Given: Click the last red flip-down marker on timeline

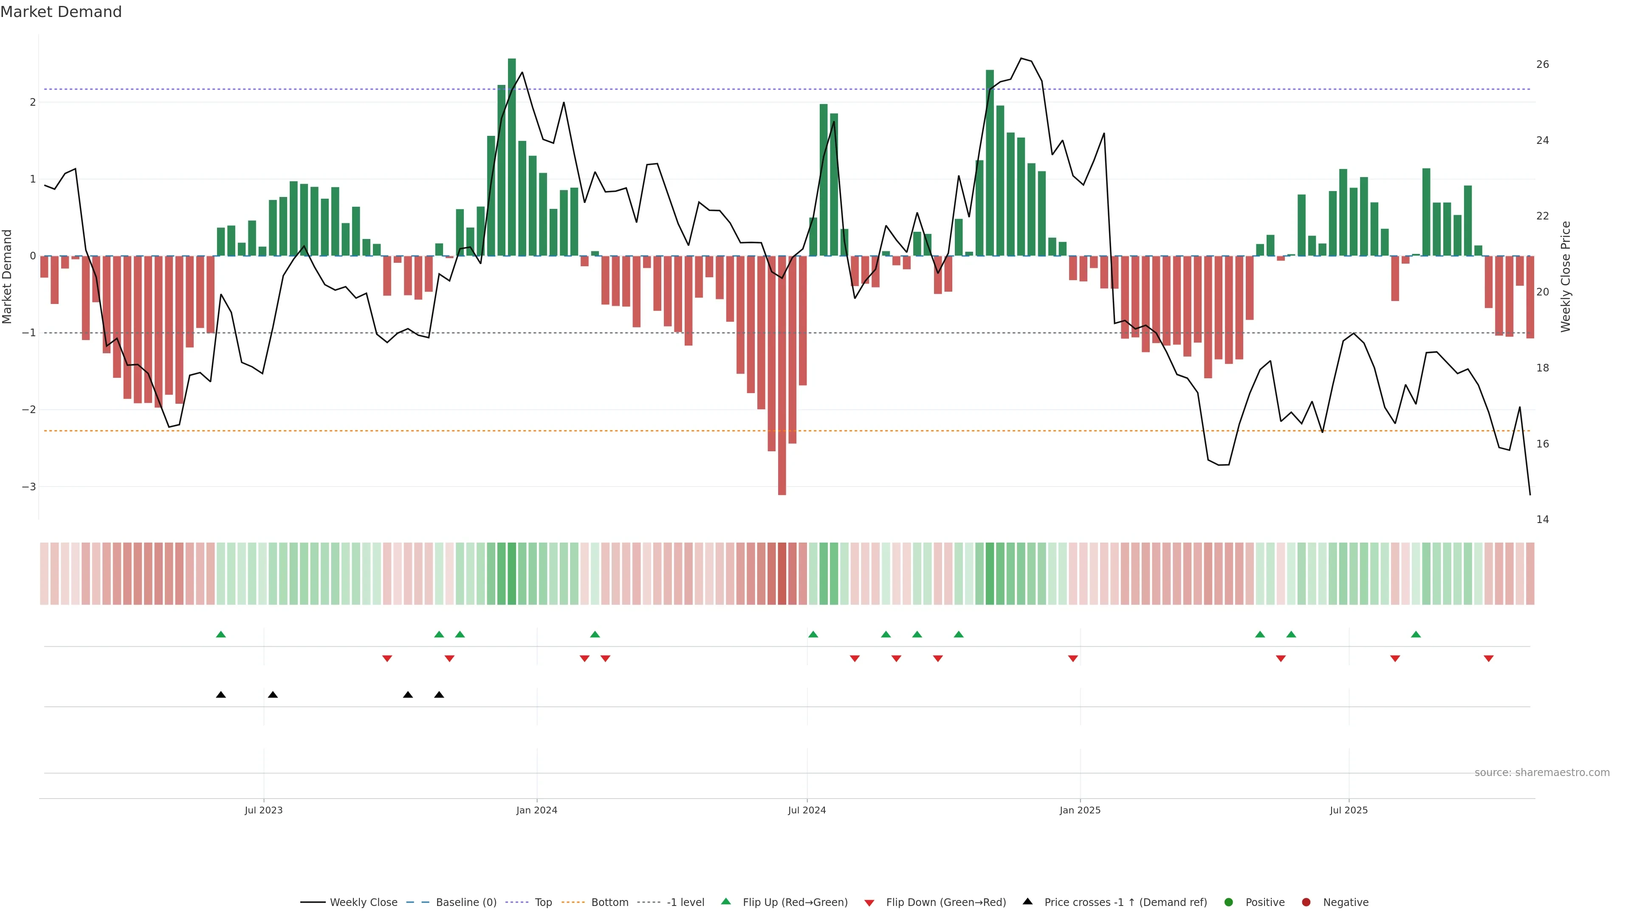Looking at the screenshot, I should [x=1489, y=659].
